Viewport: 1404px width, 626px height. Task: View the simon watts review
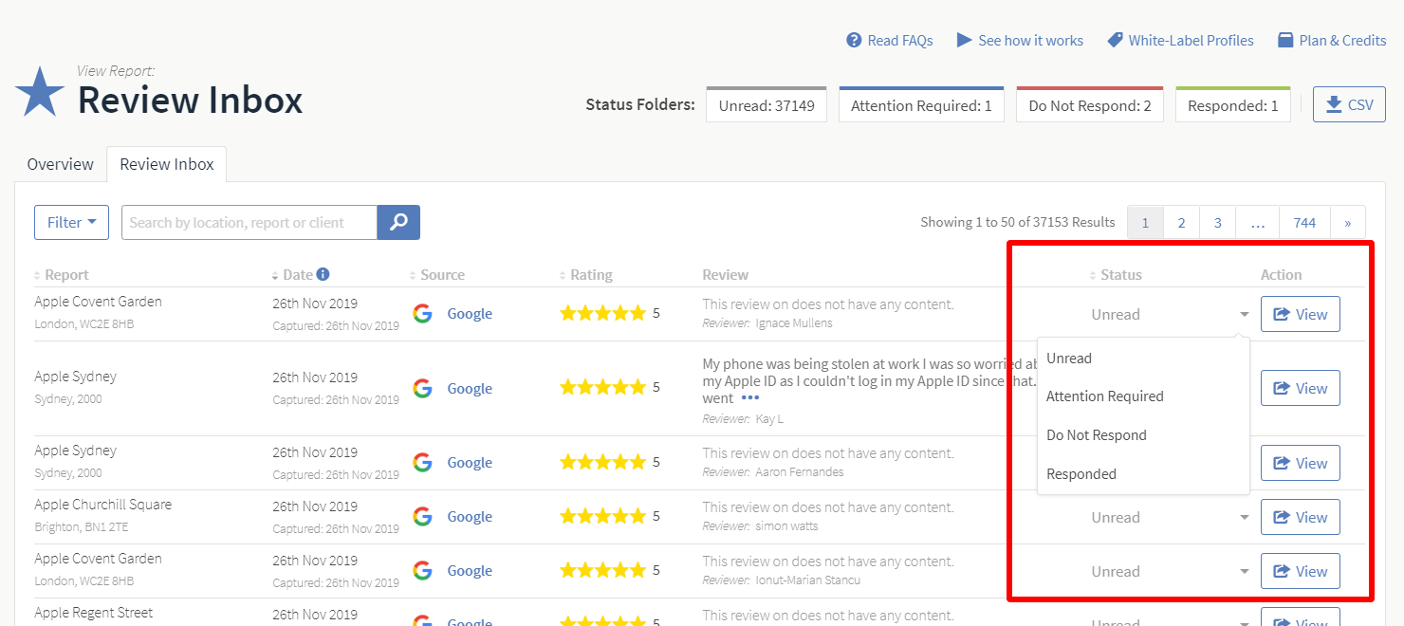[1301, 517]
